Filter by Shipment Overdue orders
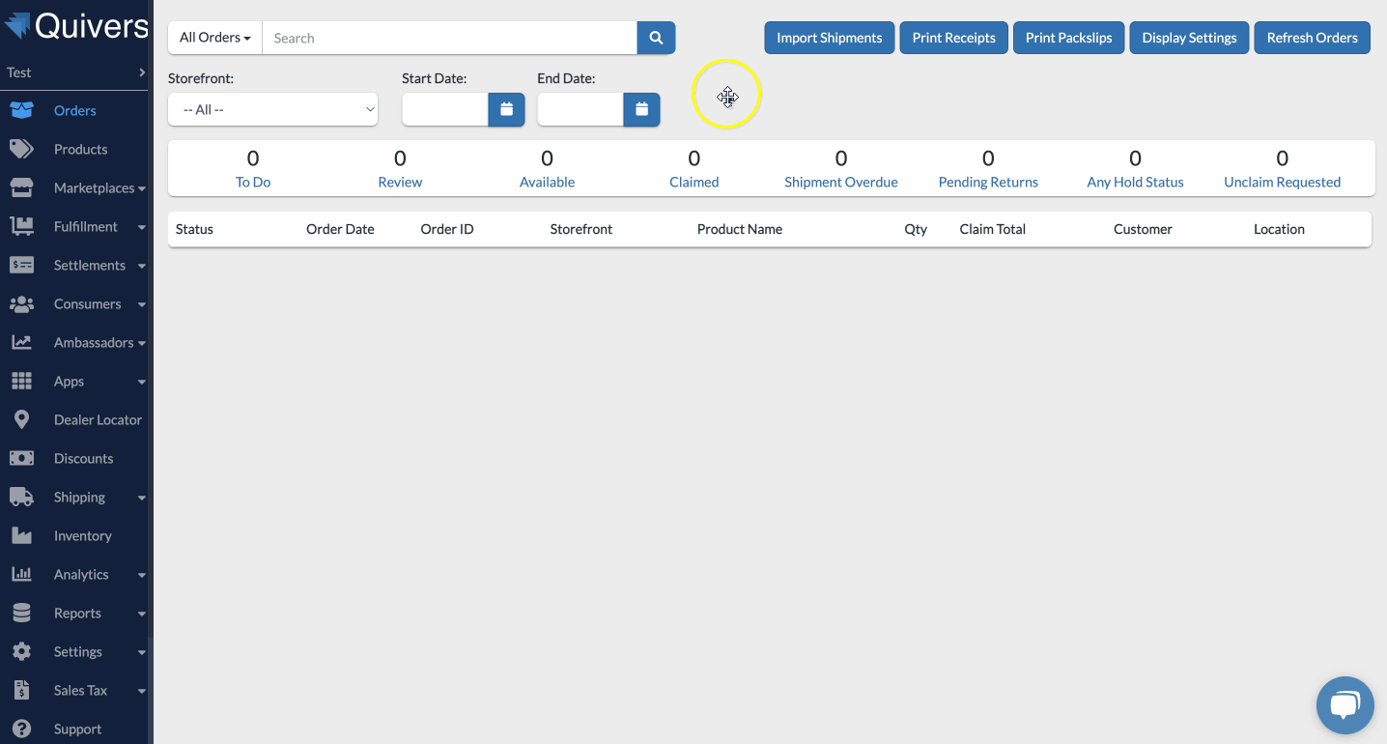 (841, 182)
